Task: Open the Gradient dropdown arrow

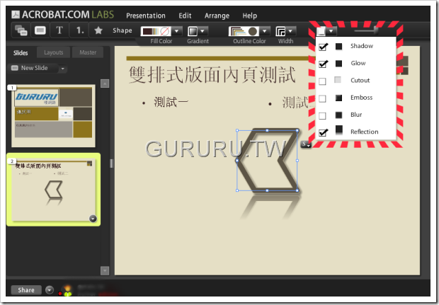Action: click(203, 31)
